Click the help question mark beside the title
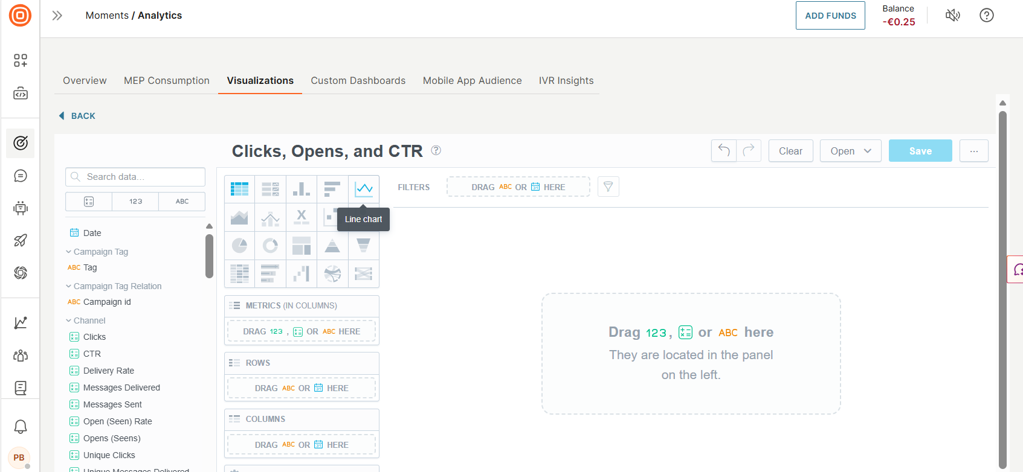The height and width of the screenshot is (472, 1023). point(436,151)
